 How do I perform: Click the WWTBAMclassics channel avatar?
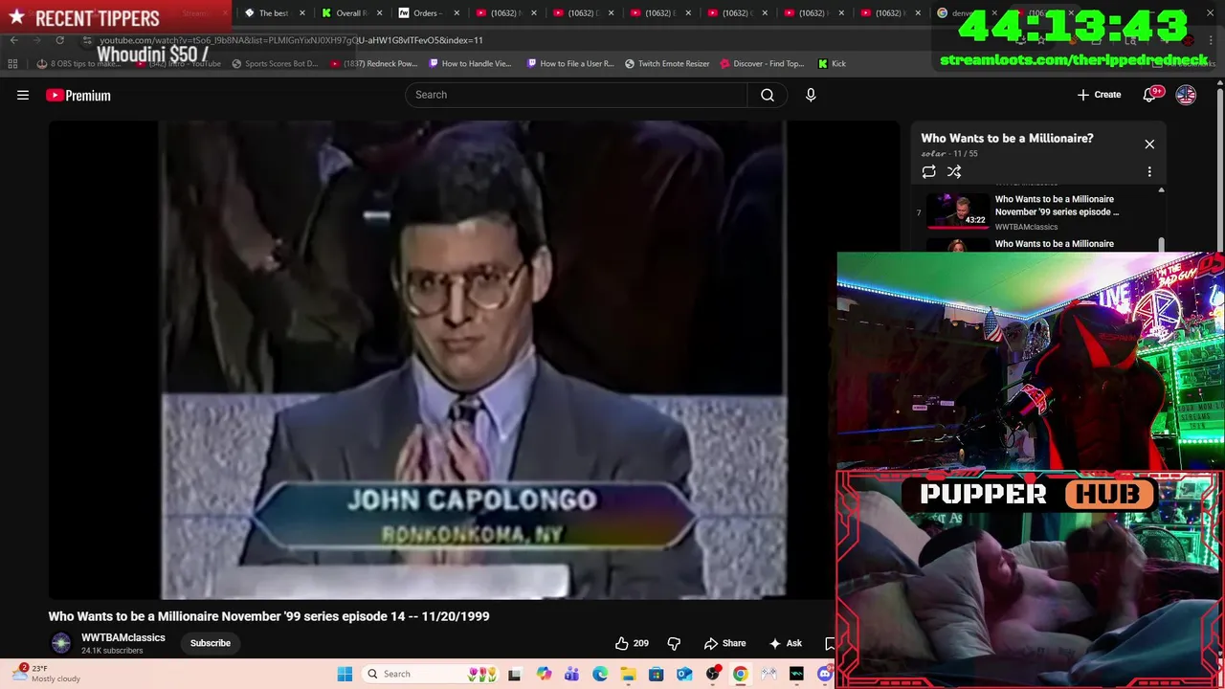click(61, 643)
